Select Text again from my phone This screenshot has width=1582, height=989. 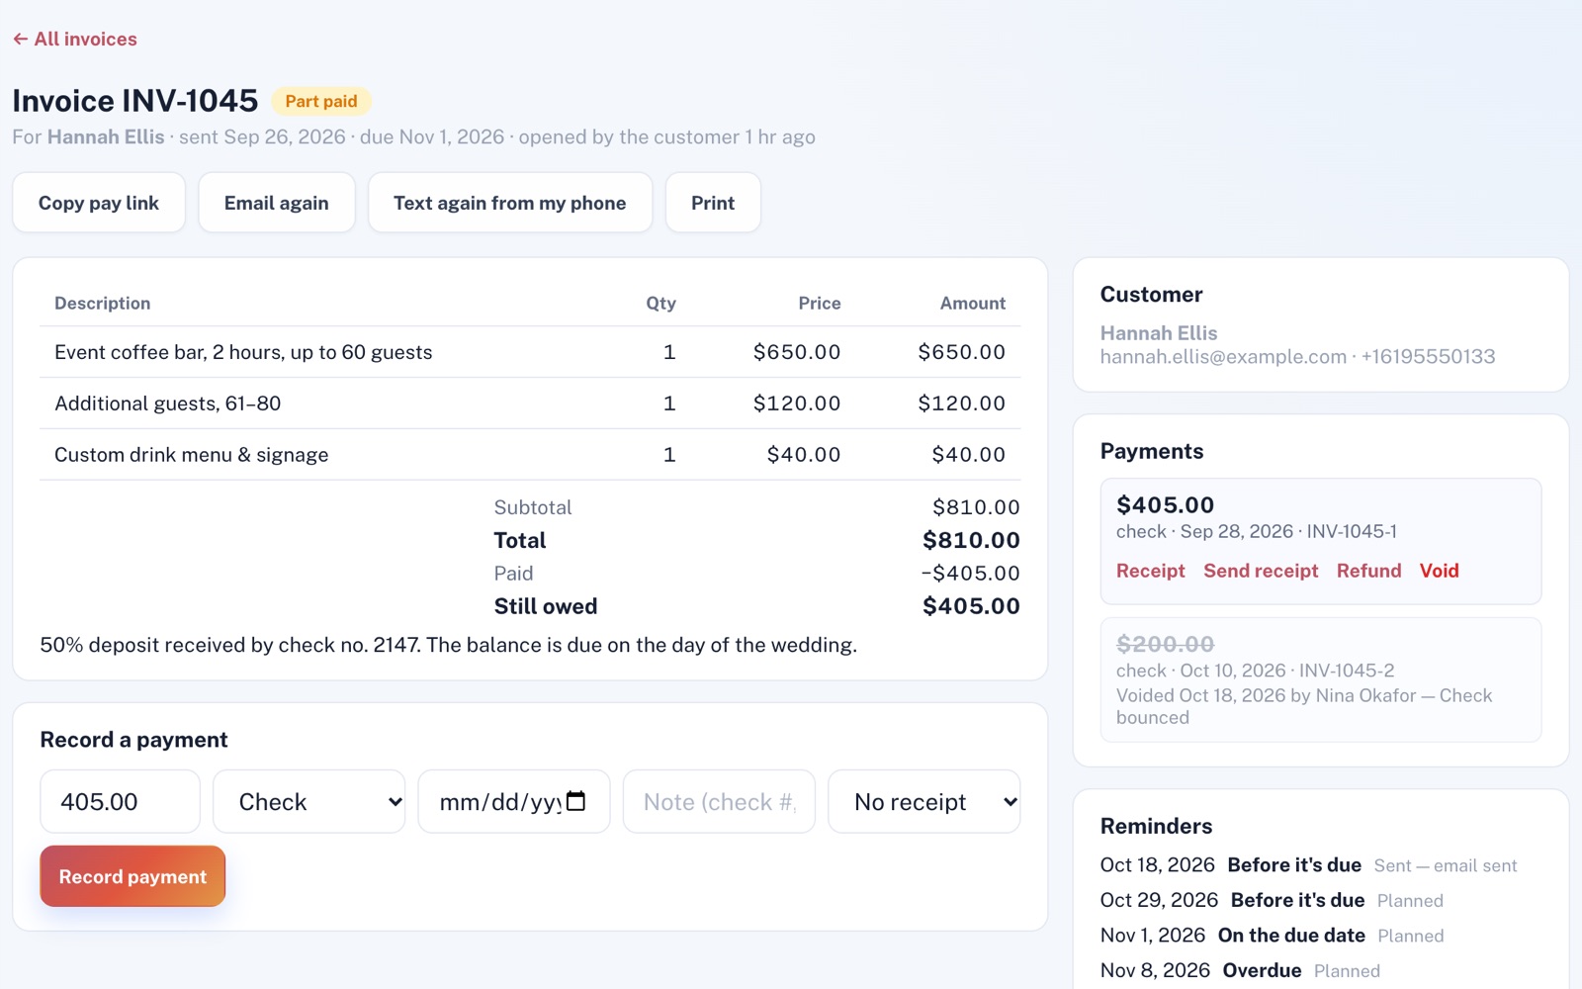[510, 203]
